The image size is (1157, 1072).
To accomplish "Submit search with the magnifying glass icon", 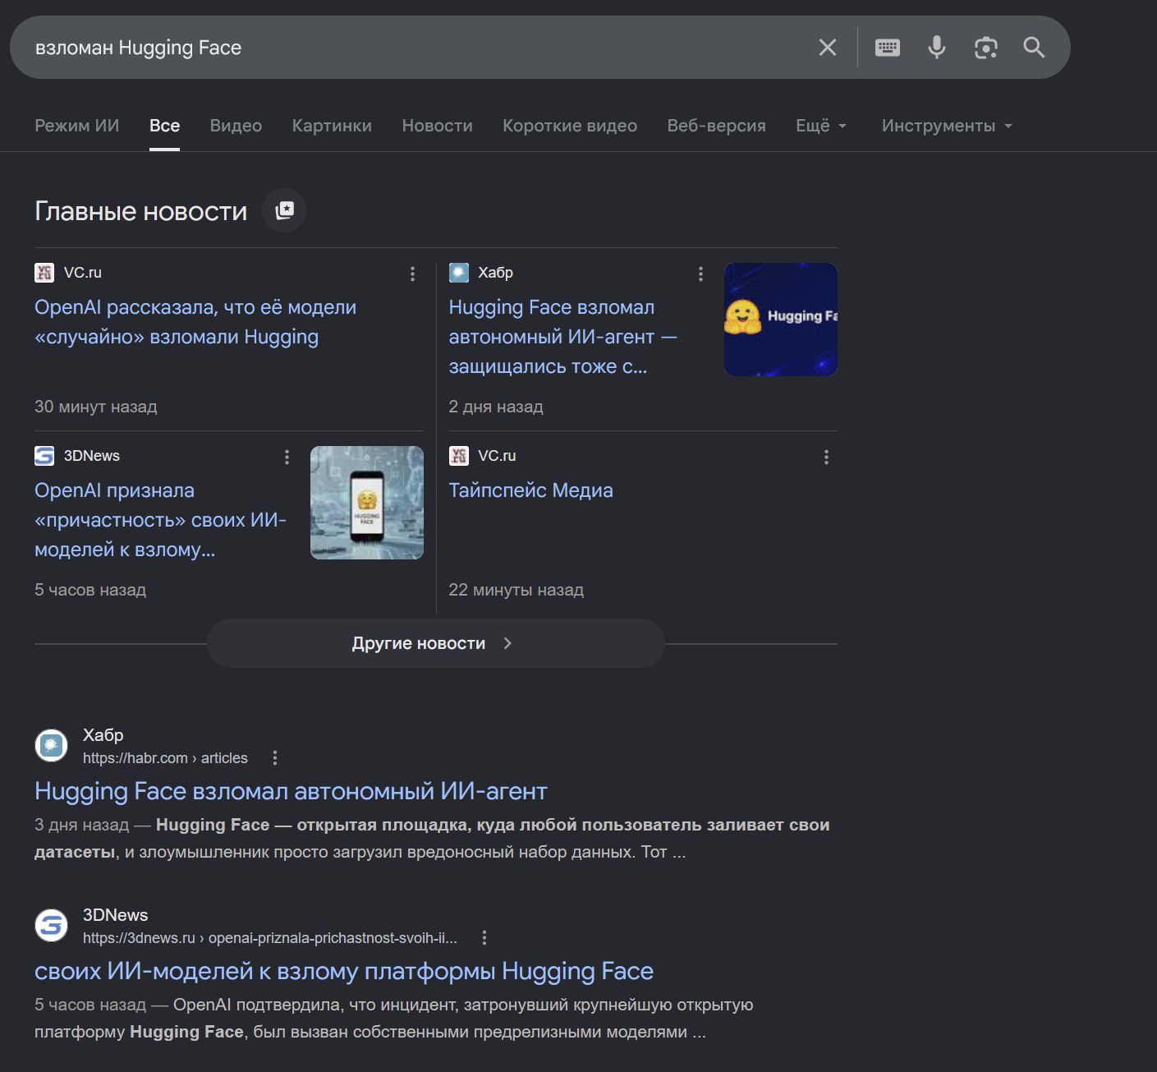I will click(x=1034, y=48).
